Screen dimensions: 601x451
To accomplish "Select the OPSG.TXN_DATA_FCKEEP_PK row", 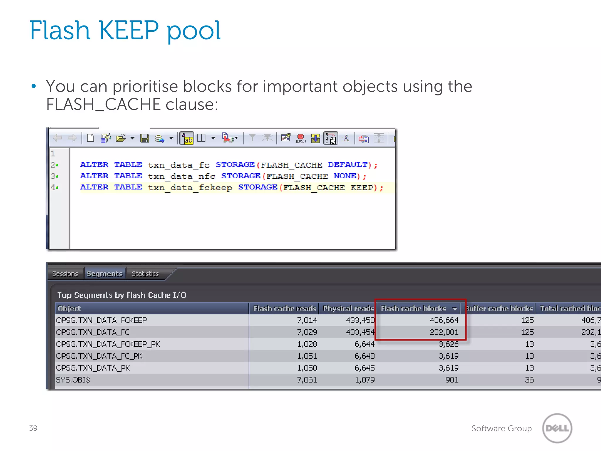I will point(328,344).
